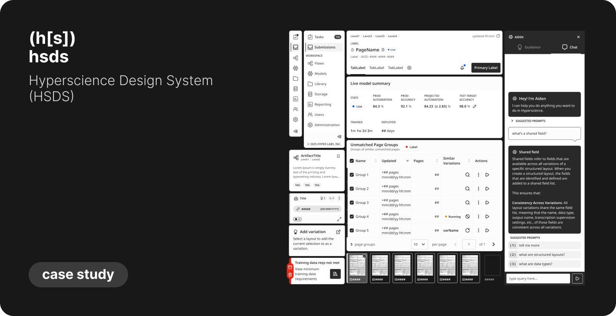Toggle the select-all checkbox beside Name
Viewport: 616px width, 316px height.
(x=352, y=161)
